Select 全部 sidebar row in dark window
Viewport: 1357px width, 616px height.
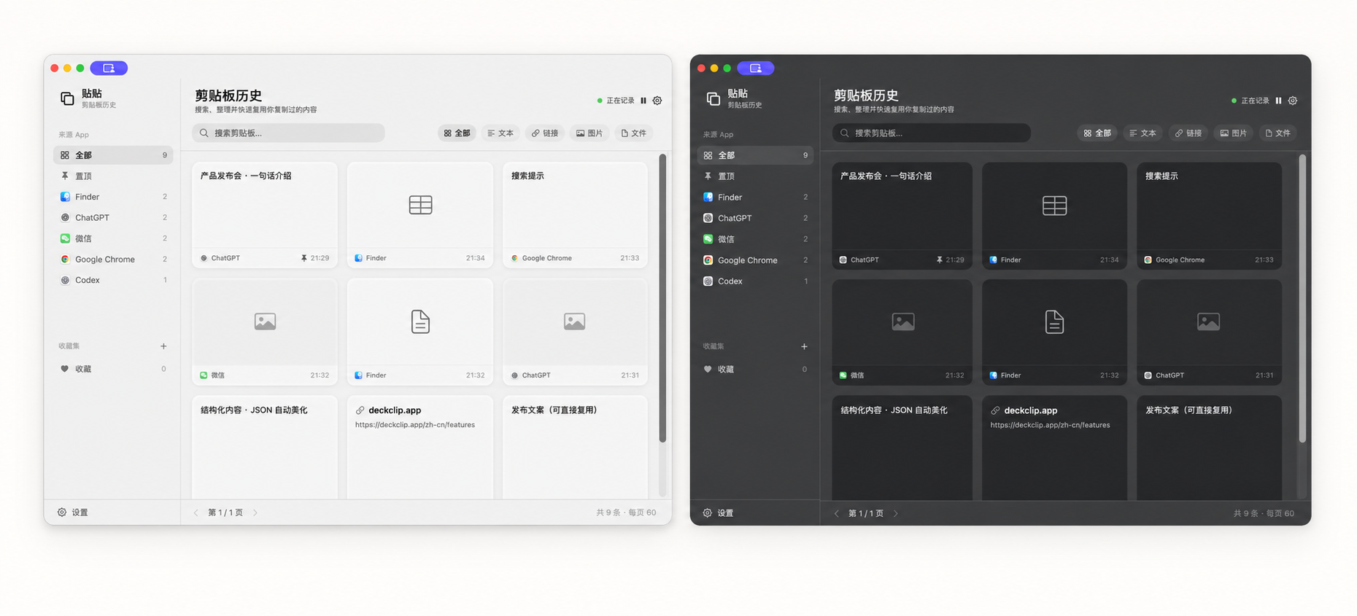click(755, 155)
